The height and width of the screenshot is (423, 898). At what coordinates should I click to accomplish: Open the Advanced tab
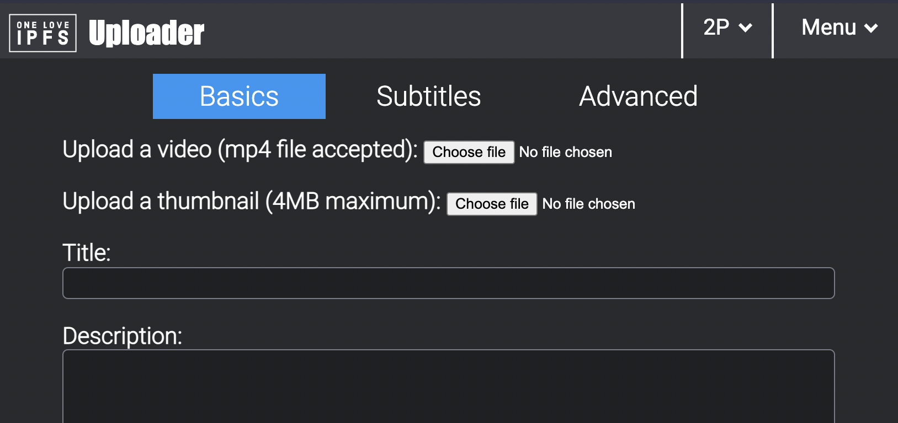pyautogui.click(x=638, y=96)
